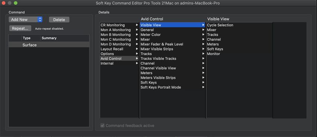Select Soft Keys in Avid Control column
The height and width of the screenshot is (137, 317).
coord(172,82)
